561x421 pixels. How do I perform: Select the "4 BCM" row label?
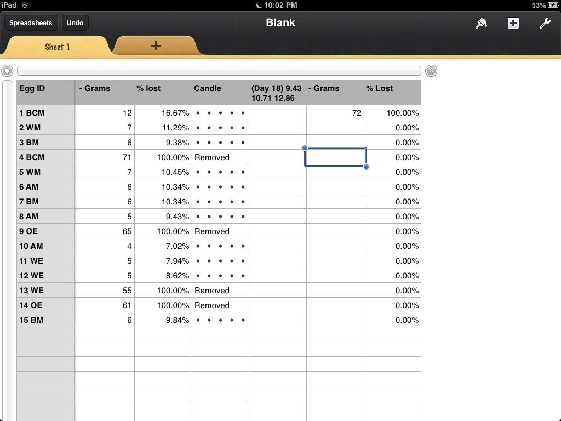[45, 157]
